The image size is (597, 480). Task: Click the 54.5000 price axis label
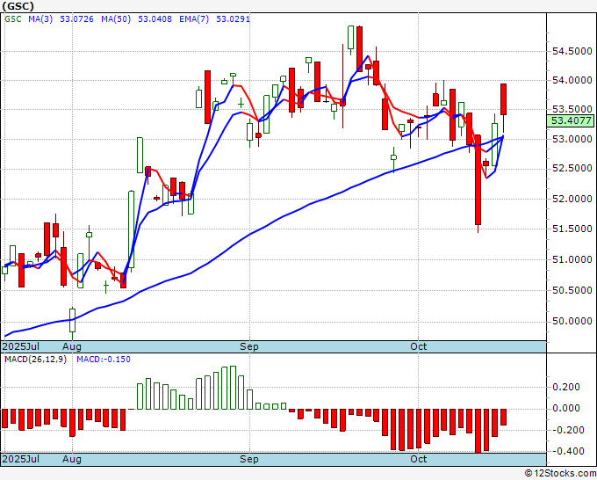click(x=572, y=51)
